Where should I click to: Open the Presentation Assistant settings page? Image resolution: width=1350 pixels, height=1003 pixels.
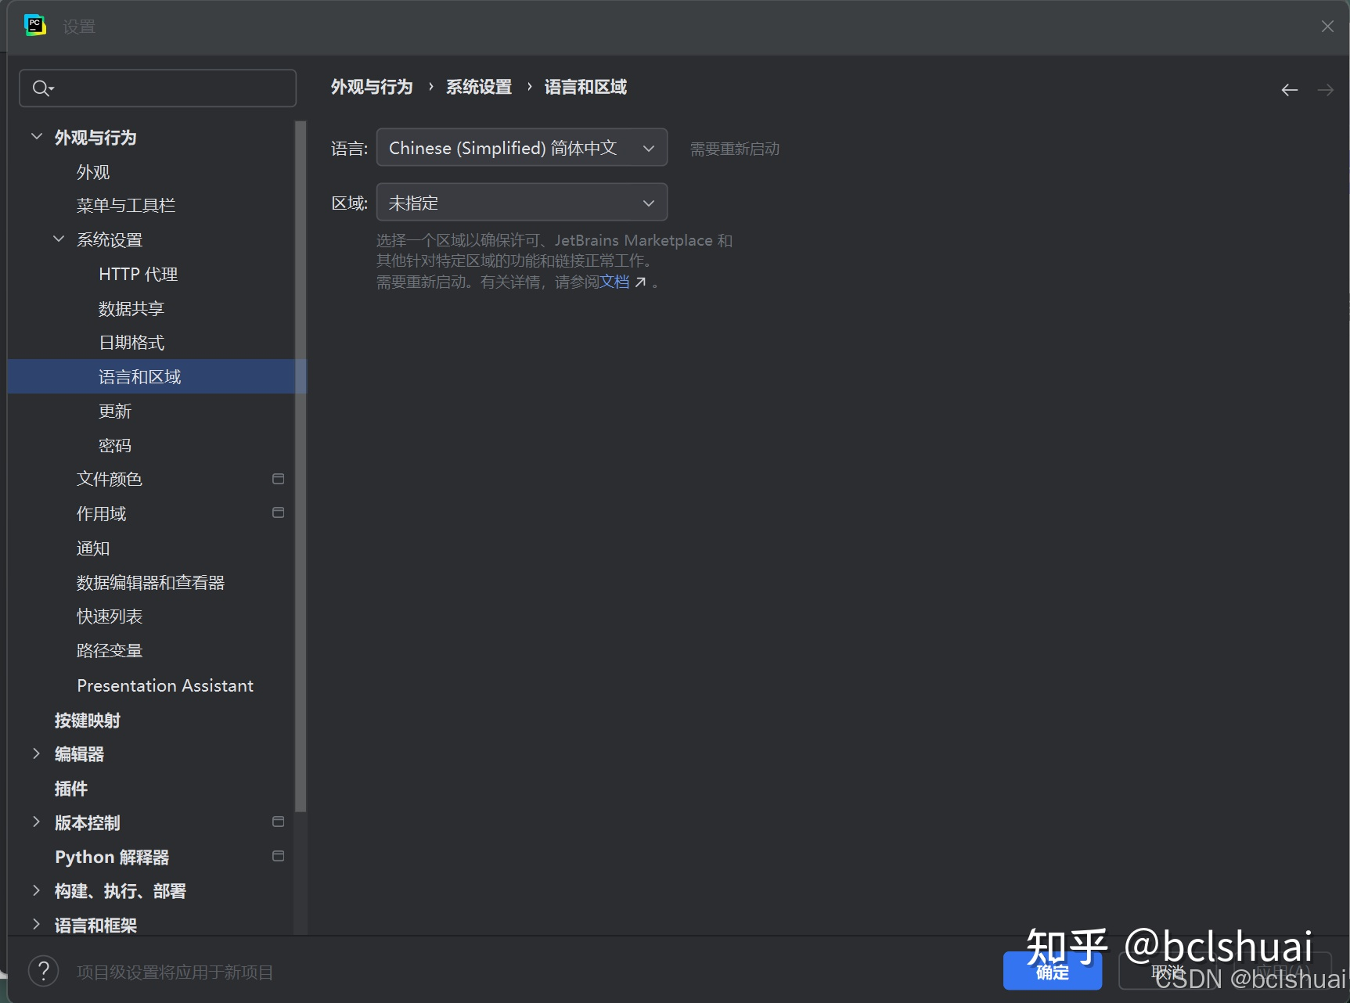tap(165, 685)
